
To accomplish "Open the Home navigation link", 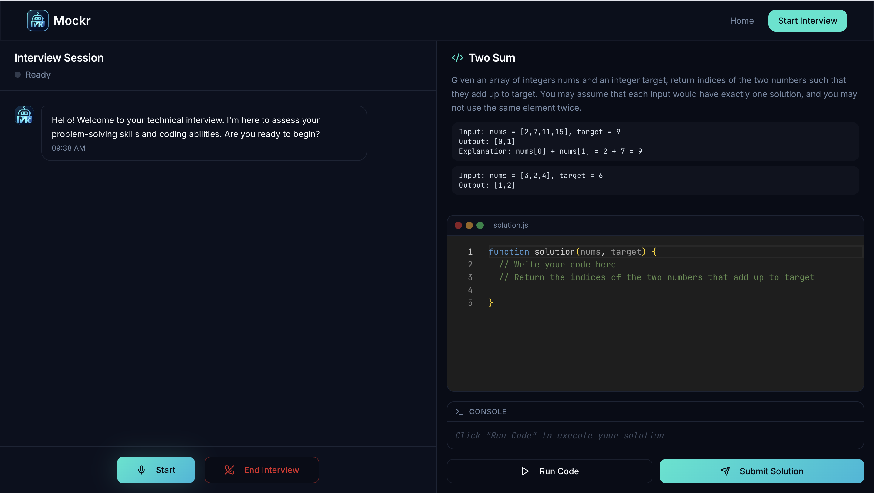I will tap(742, 21).
